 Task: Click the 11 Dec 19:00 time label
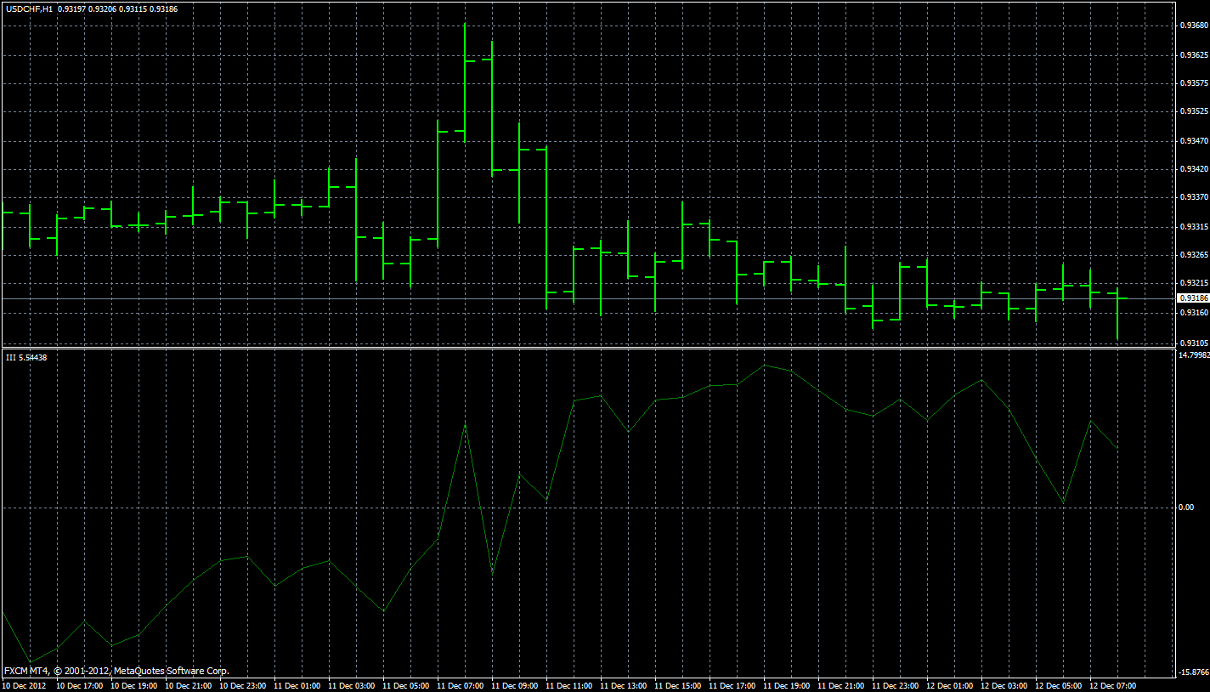pyautogui.click(x=789, y=685)
